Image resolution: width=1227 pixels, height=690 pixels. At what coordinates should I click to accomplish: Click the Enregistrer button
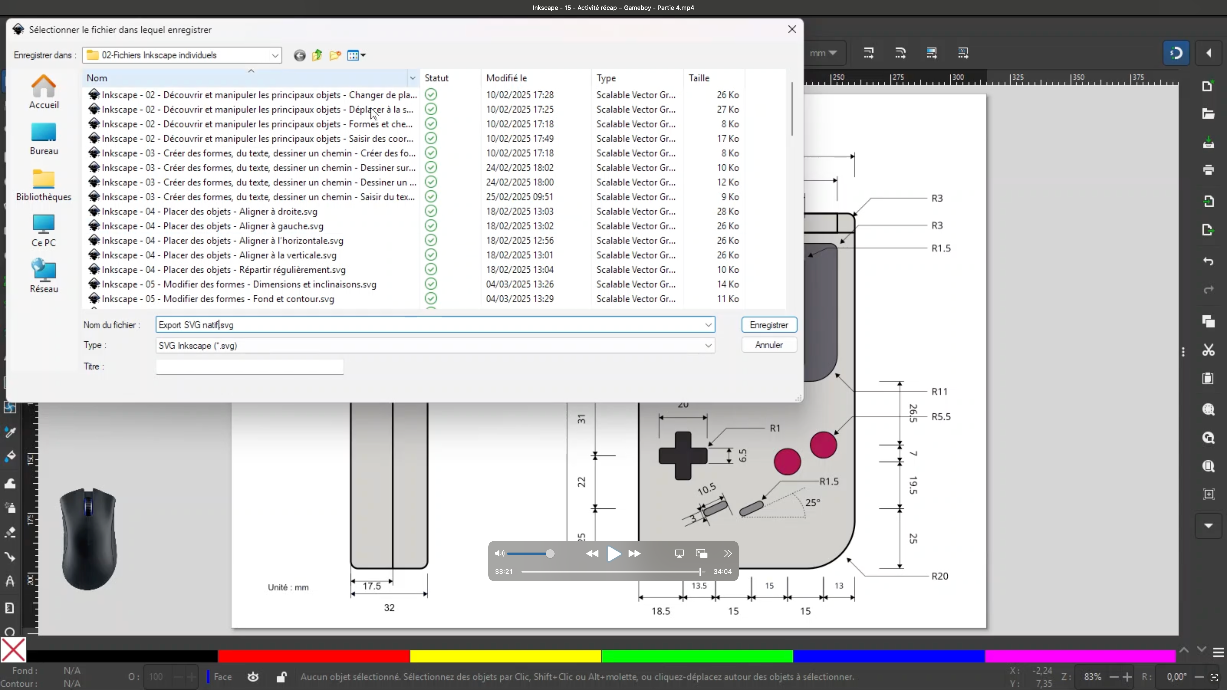click(769, 325)
